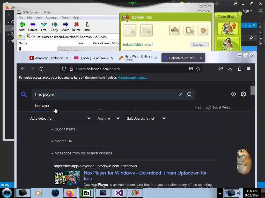Screen dimensions: 265x198
Task: Click add folder icon in Upload files panel
Action: [146, 30]
